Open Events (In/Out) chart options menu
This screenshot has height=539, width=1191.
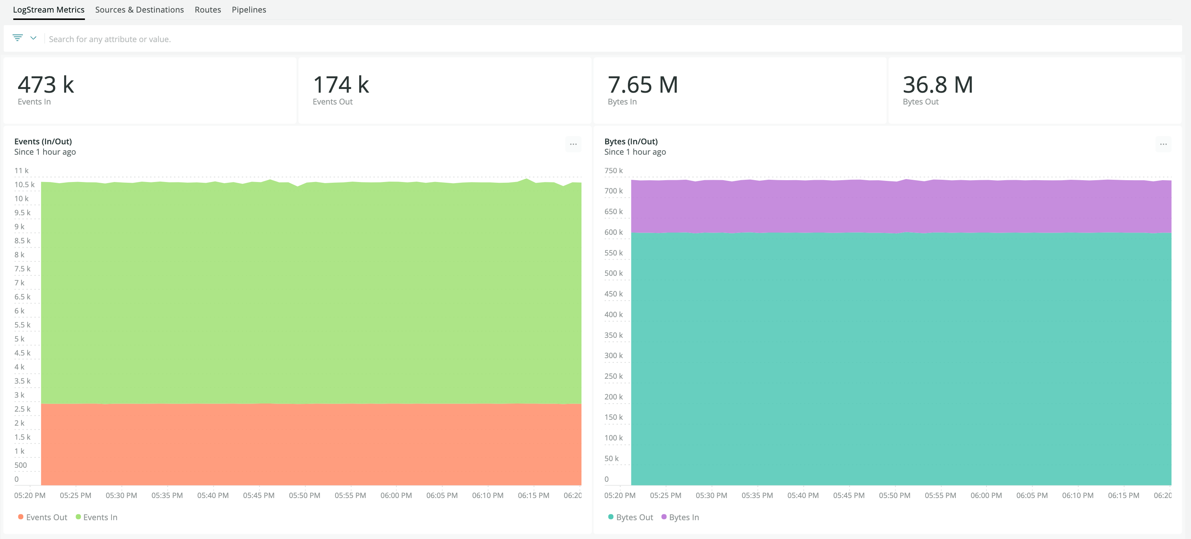(573, 144)
